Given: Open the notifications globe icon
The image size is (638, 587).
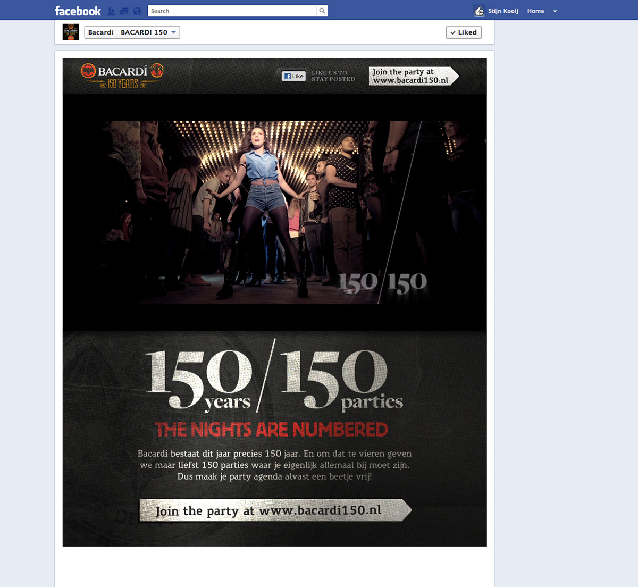Looking at the screenshot, I should (x=137, y=11).
